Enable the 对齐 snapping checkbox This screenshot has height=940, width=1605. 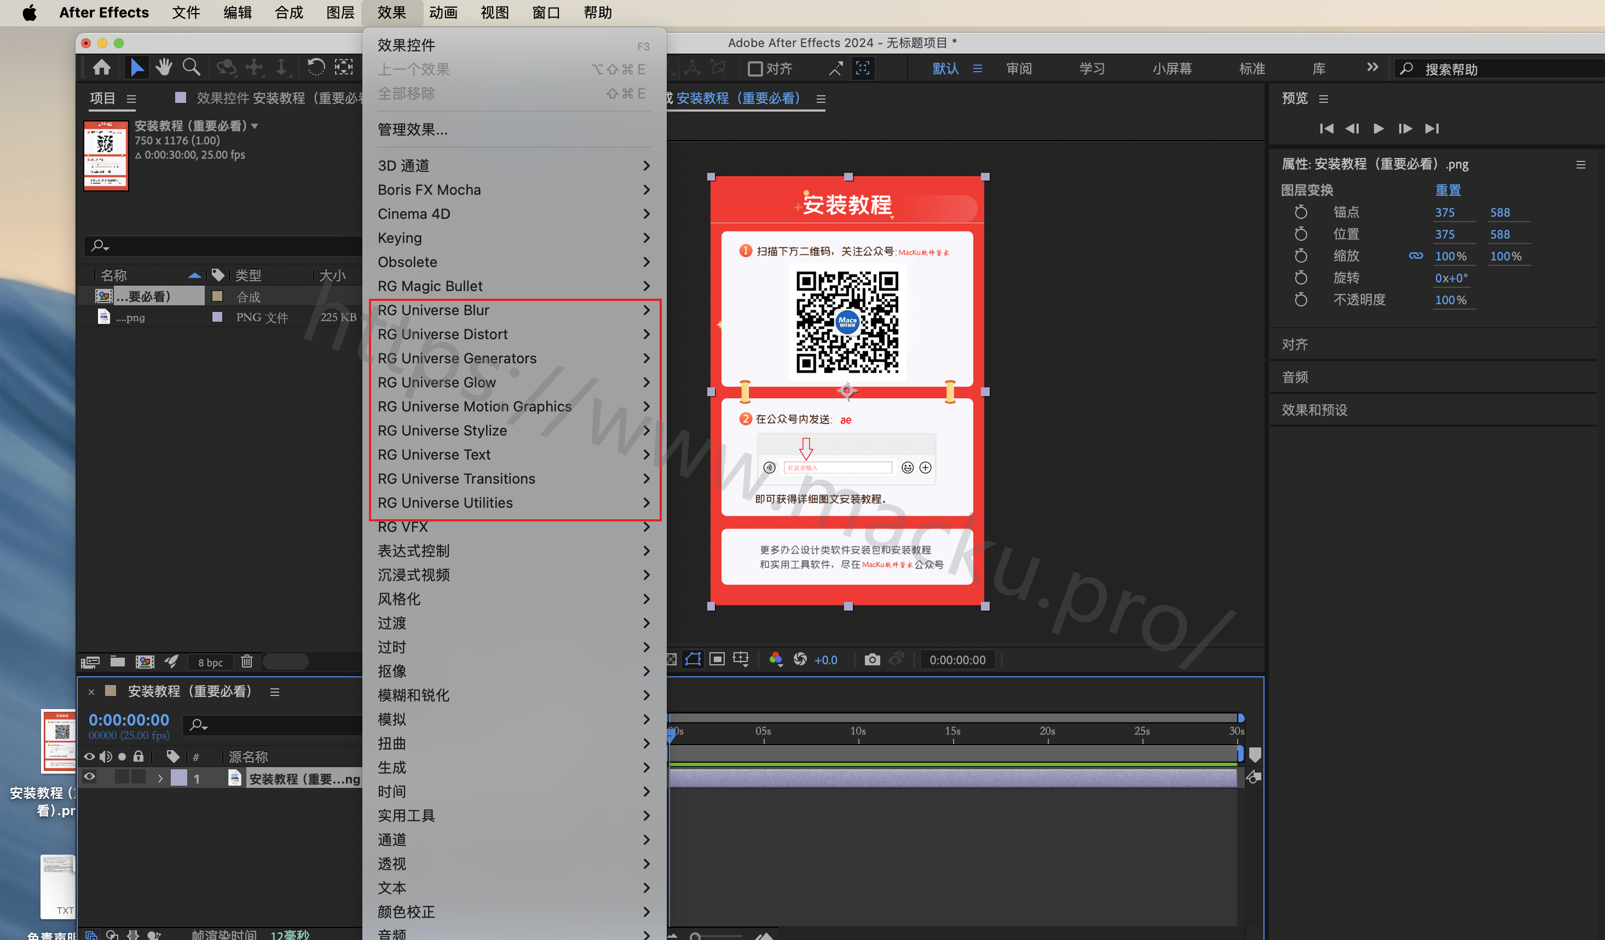pyautogui.click(x=755, y=68)
